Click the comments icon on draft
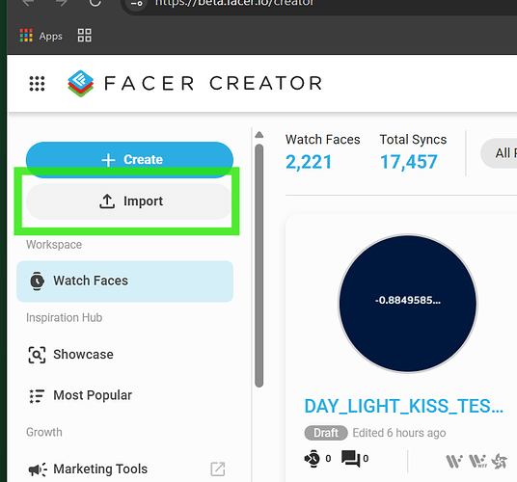The width and height of the screenshot is (517, 482). [350, 458]
